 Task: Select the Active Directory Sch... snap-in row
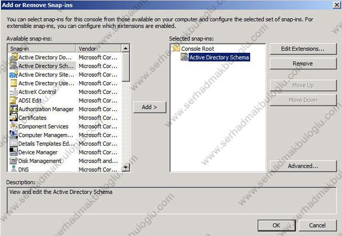click(x=65, y=66)
